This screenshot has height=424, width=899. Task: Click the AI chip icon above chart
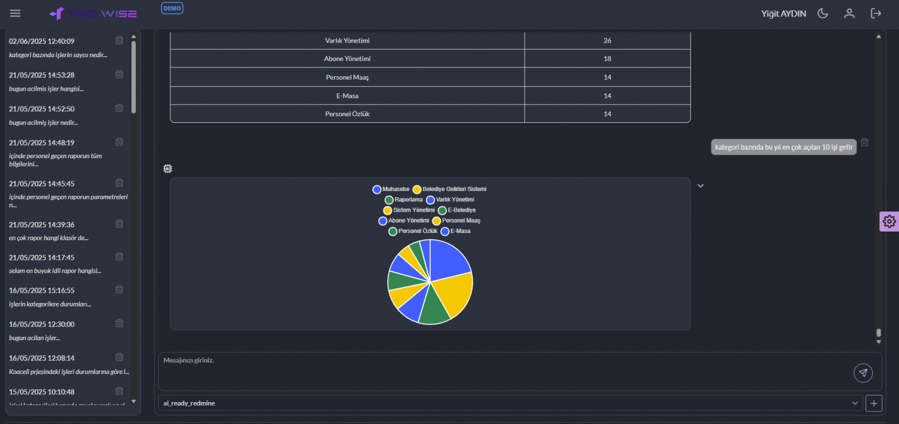(x=168, y=169)
